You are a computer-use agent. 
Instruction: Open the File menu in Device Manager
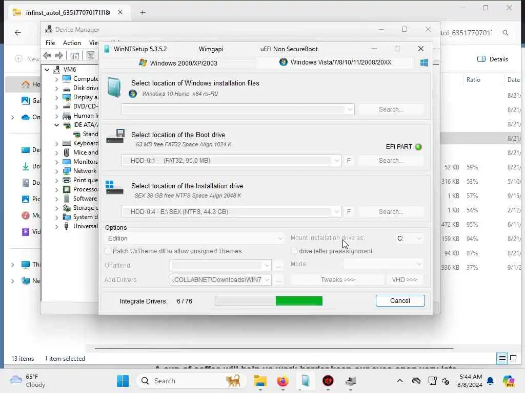[50, 43]
